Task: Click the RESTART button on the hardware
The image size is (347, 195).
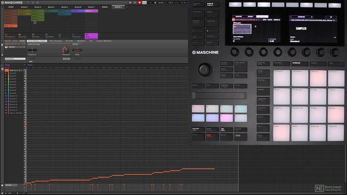Action: [x=198, y=129]
